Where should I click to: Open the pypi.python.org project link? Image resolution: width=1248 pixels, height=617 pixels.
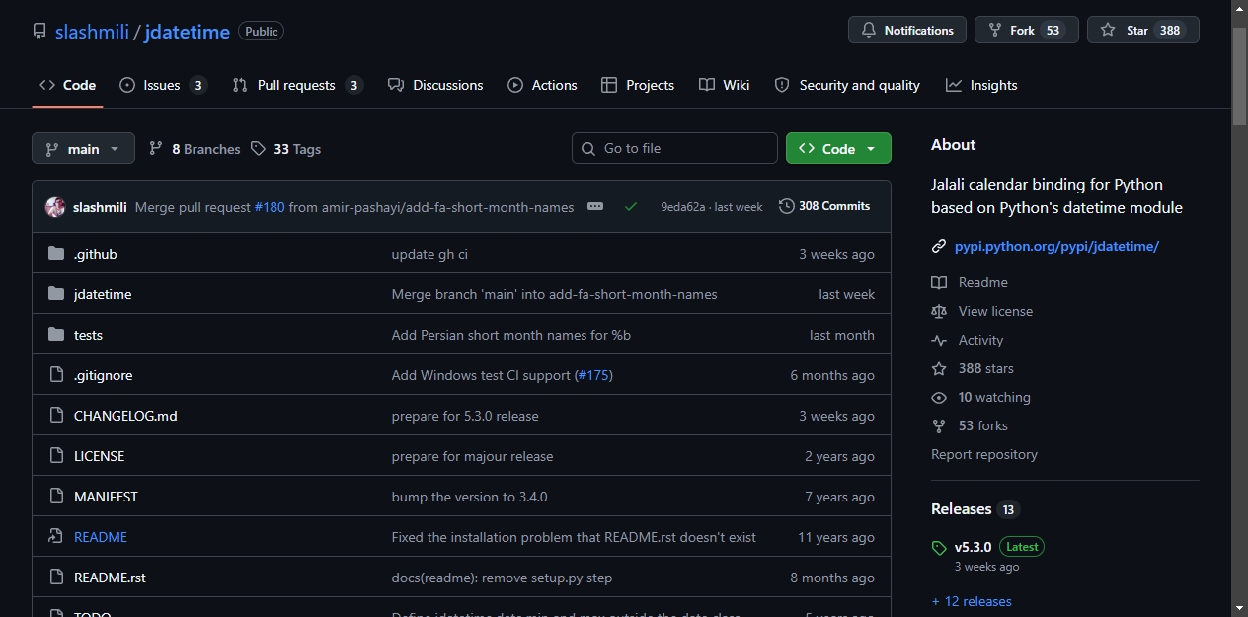click(x=1056, y=246)
